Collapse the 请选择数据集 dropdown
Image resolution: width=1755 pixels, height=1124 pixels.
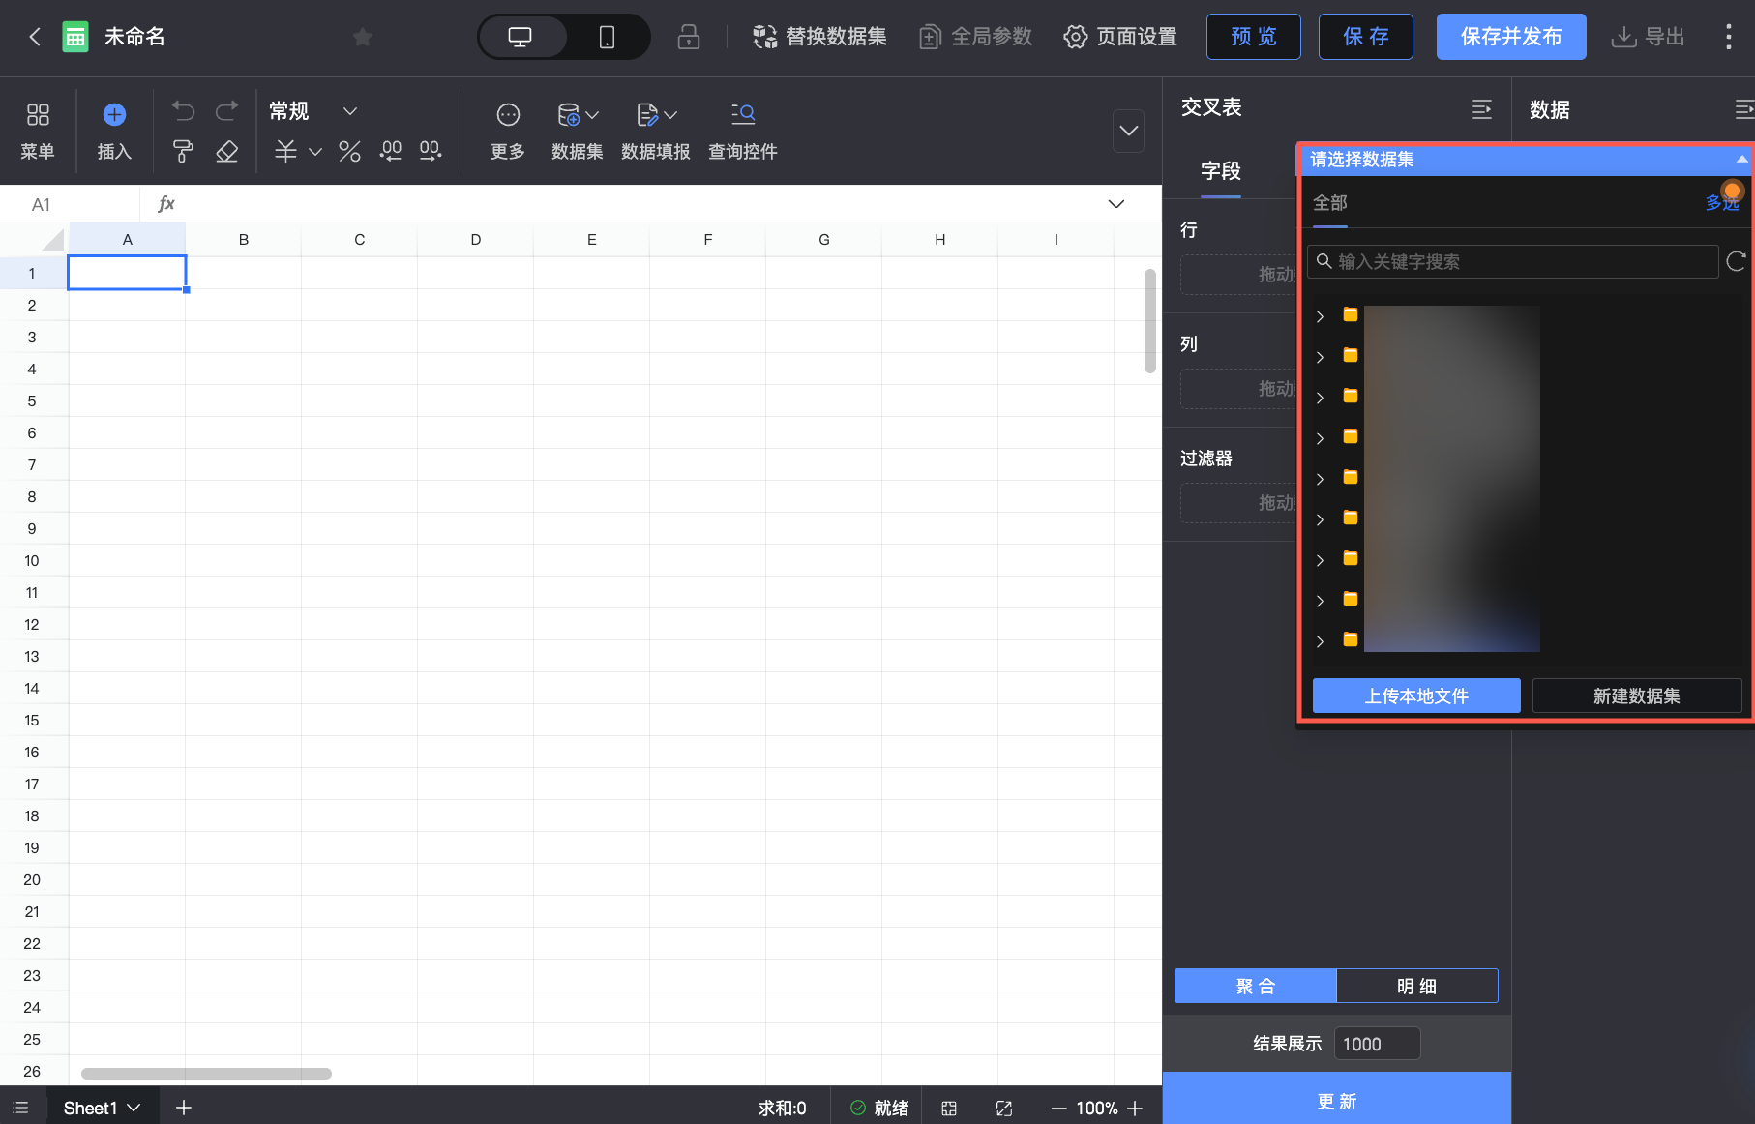(1741, 160)
